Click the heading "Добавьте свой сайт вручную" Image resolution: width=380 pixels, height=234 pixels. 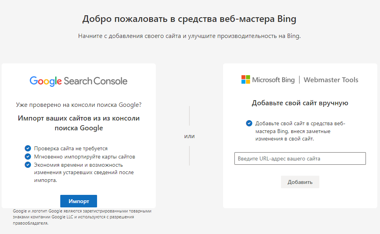[x=300, y=103]
